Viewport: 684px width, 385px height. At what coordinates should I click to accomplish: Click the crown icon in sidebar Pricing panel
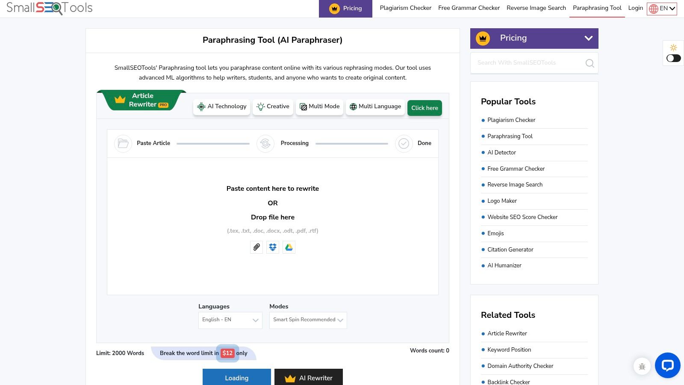483,38
